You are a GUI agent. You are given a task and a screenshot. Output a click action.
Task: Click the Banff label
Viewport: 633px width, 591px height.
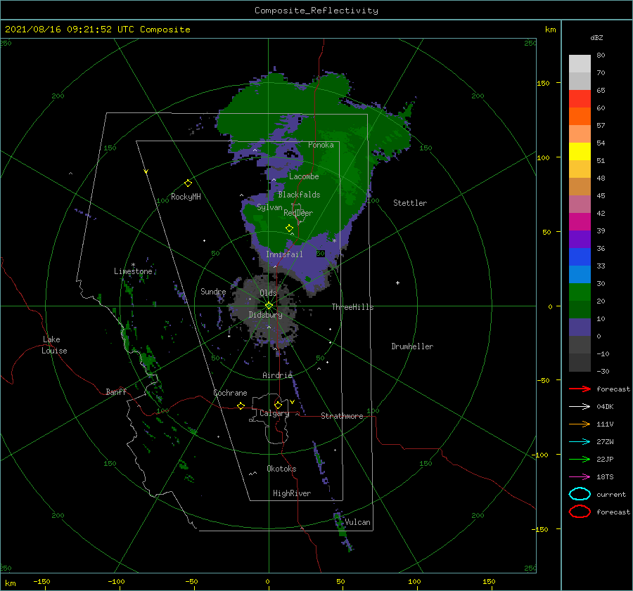pos(116,391)
